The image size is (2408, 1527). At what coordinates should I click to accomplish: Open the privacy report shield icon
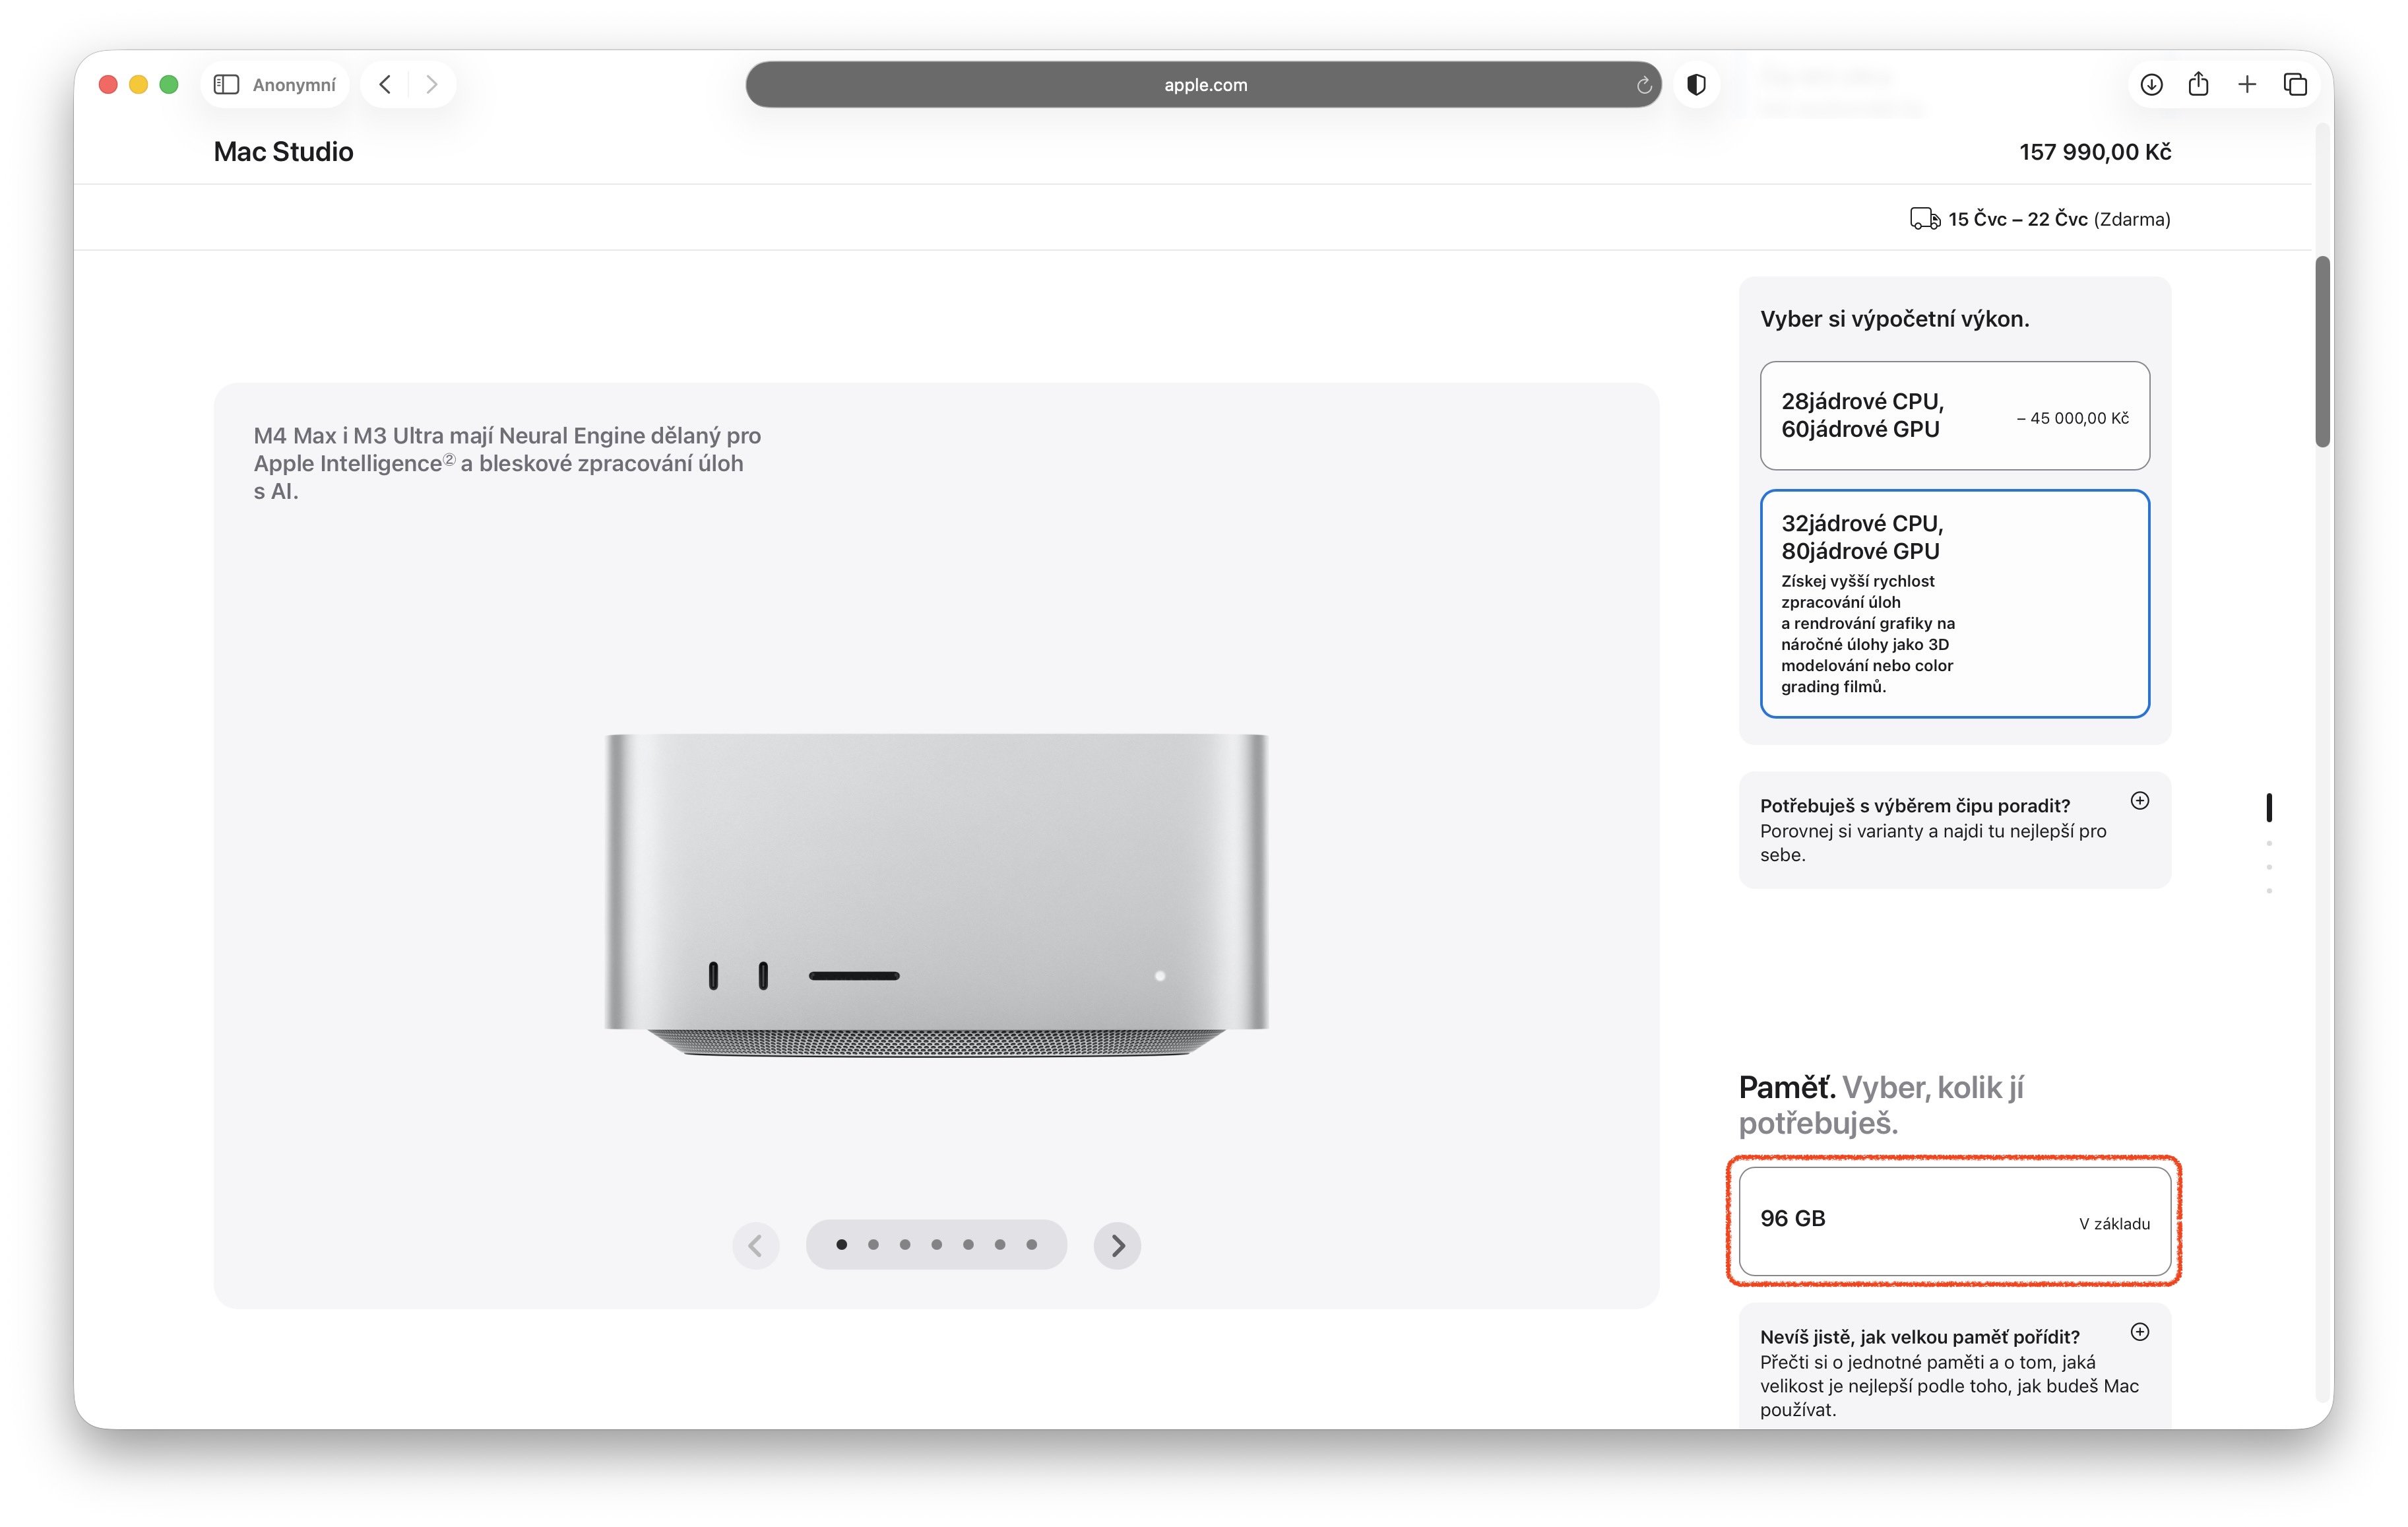(1696, 85)
